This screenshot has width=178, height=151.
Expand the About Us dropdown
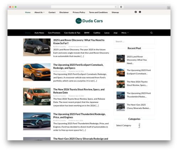(x=40, y=12)
